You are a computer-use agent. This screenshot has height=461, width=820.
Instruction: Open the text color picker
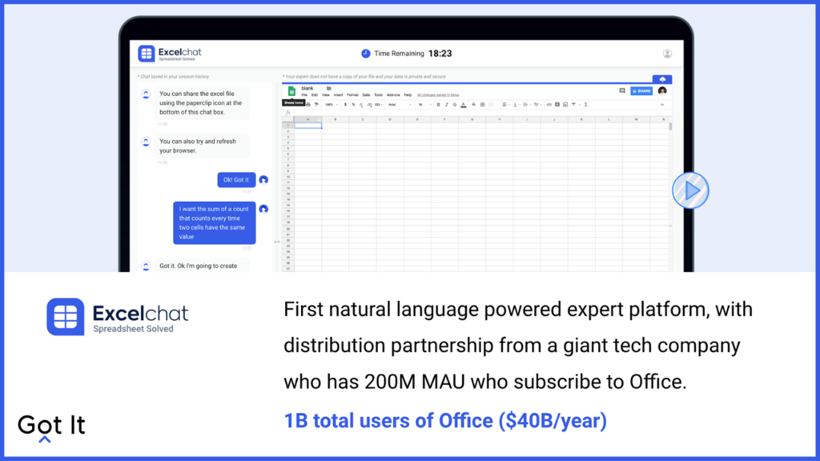pyautogui.click(x=464, y=105)
